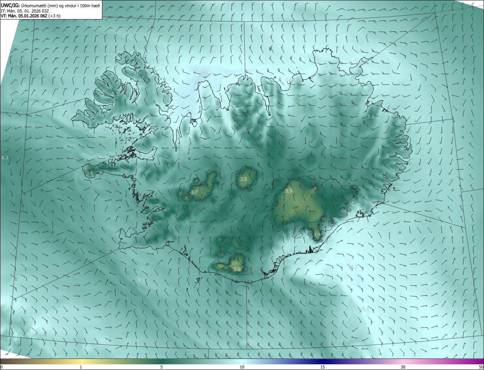
Task: Click the colorbar tick label 15
Action: (323, 367)
